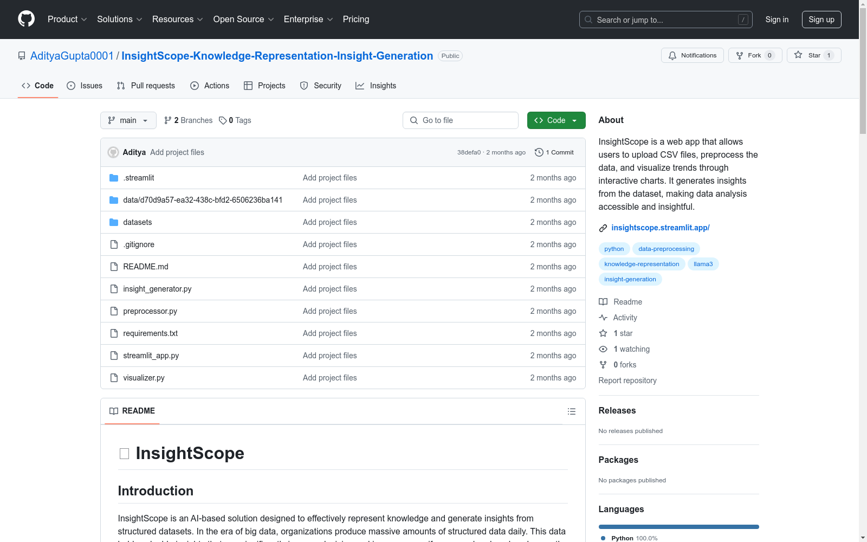Open the README outline icon

pyautogui.click(x=572, y=411)
